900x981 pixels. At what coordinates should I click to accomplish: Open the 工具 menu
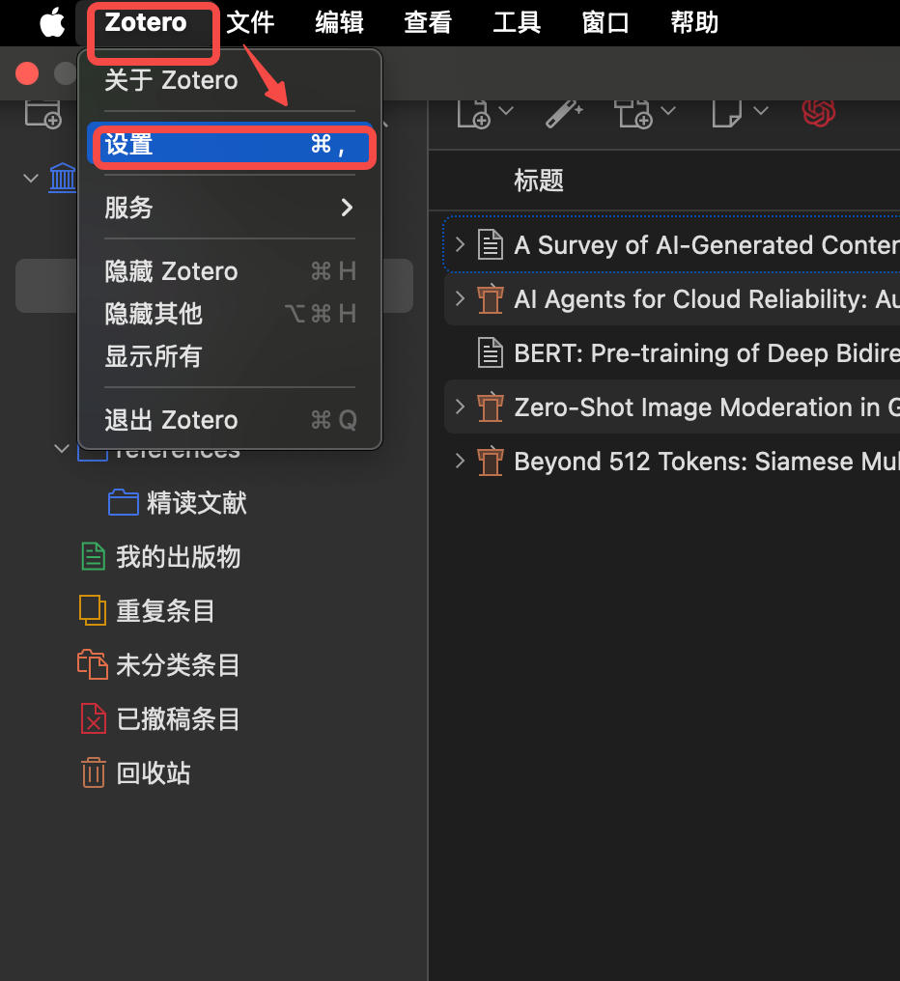[517, 23]
